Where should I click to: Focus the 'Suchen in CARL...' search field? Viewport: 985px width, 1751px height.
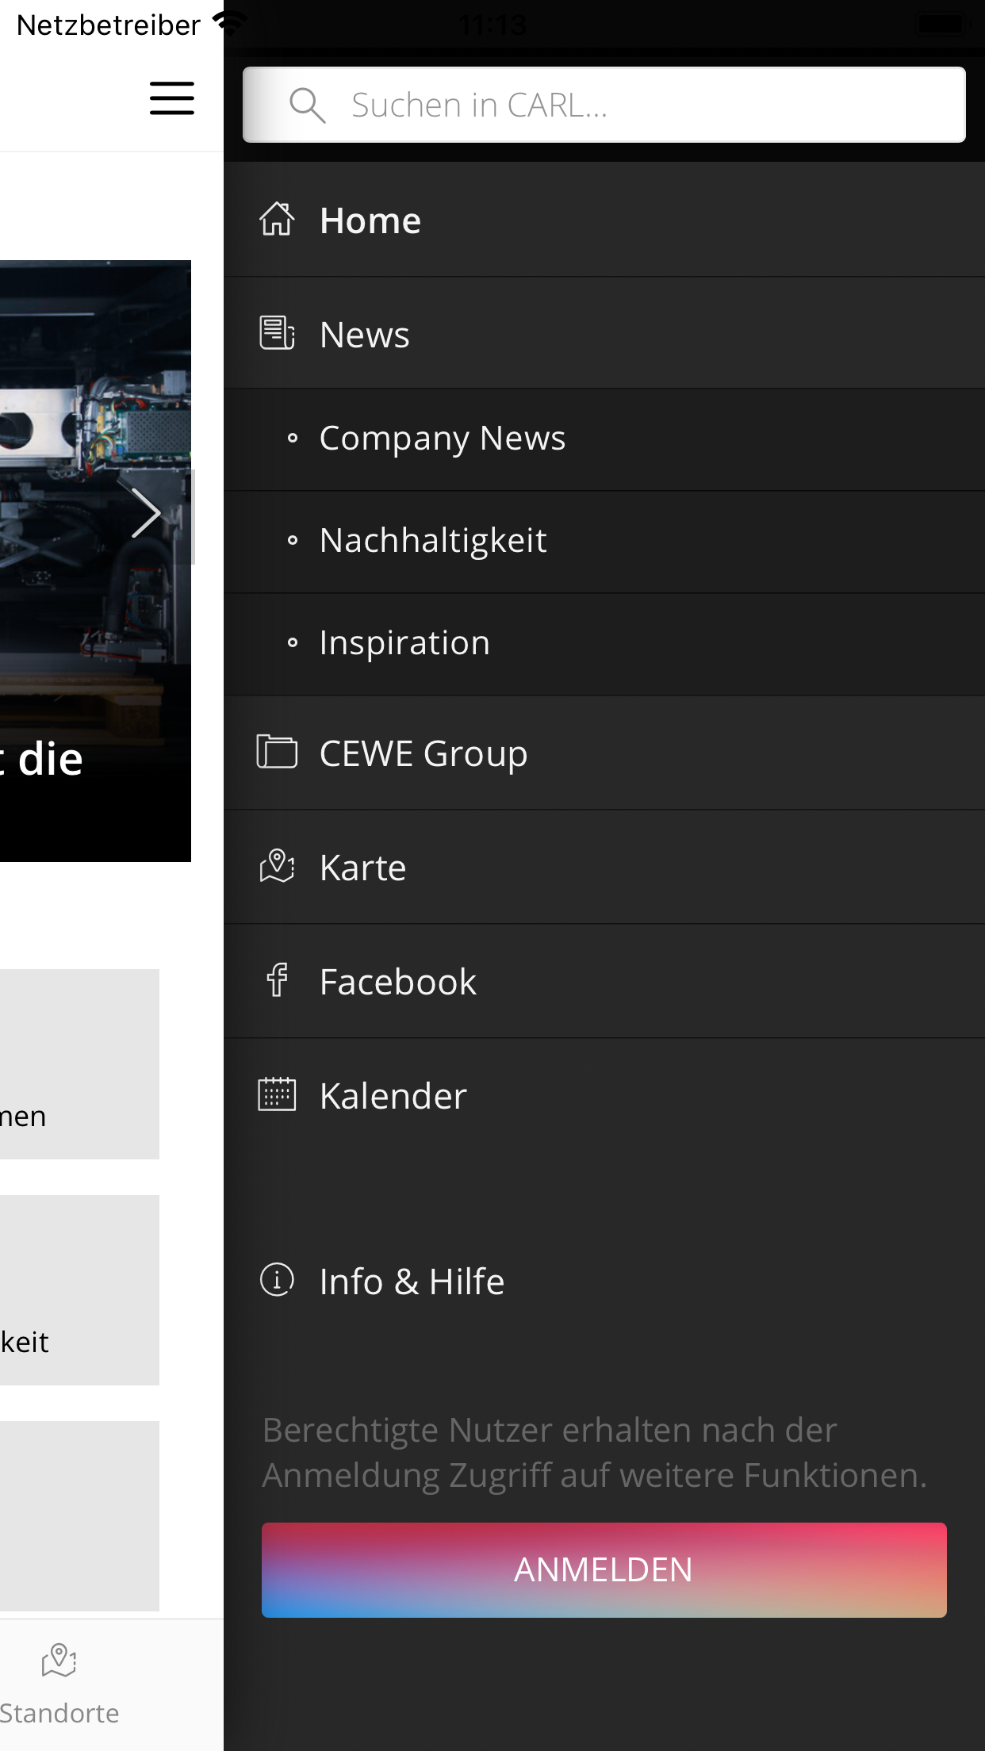[x=634, y=105]
